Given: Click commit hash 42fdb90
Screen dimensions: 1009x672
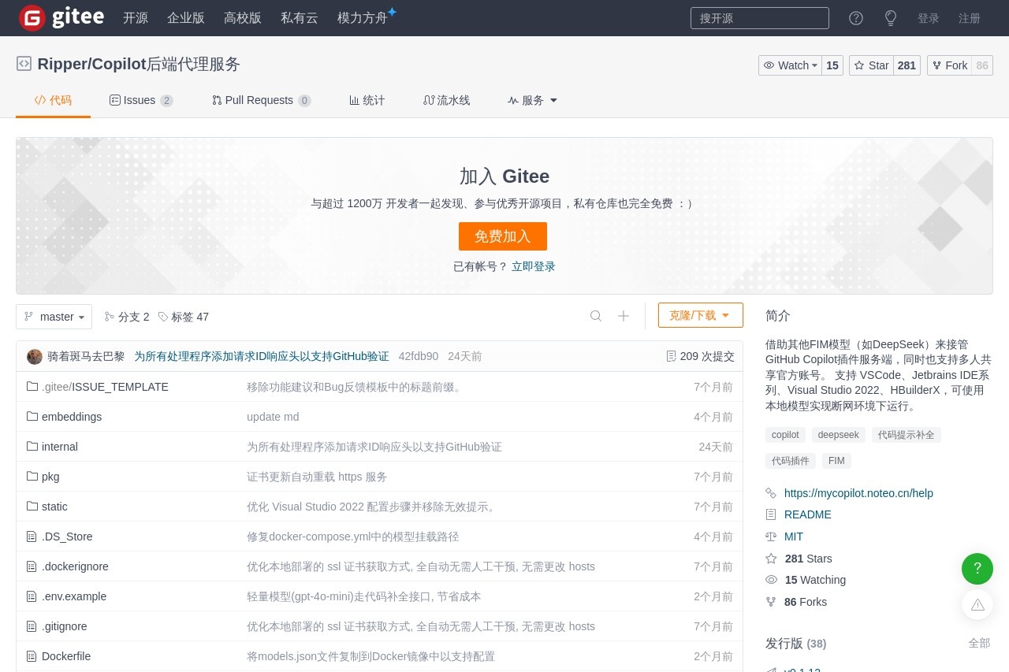Looking at the screenshot, I should 419,356.
